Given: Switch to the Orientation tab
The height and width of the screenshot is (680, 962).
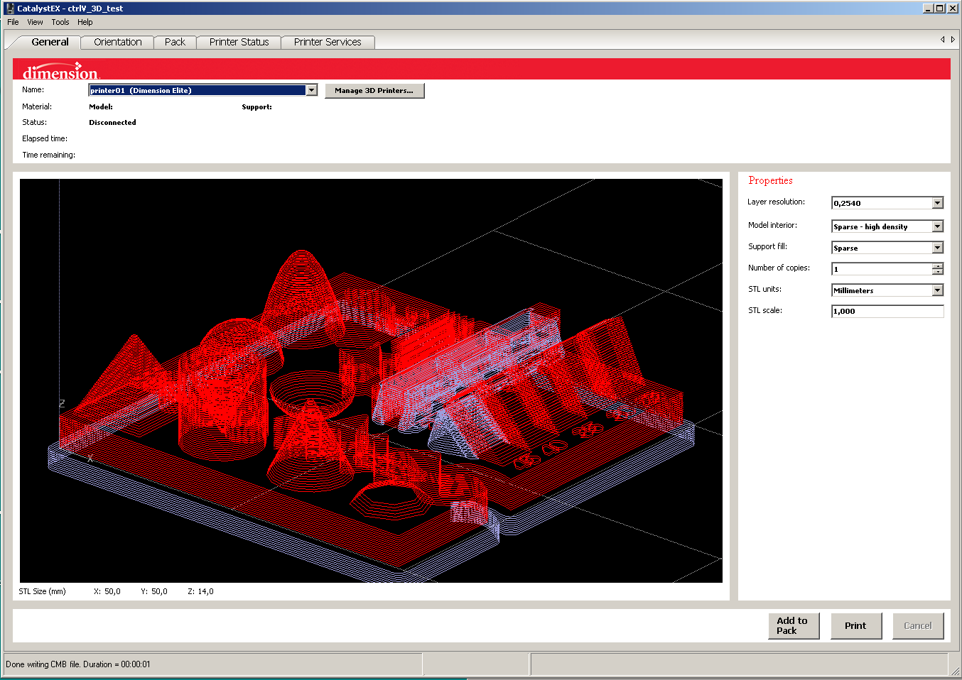Looking at the screenshot, I should [118, 42].
